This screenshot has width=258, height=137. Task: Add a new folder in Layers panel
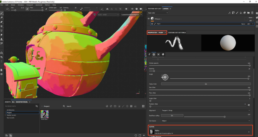248,13
